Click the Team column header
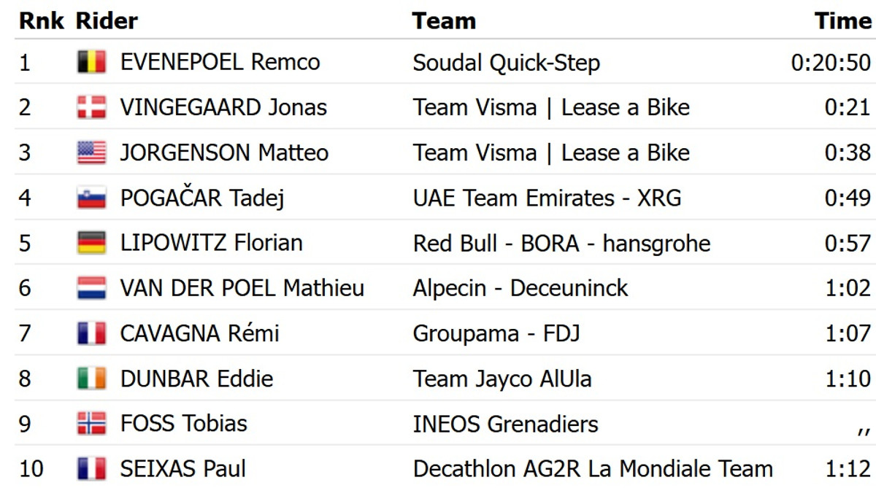876x488 pixels. click(444, 20)
